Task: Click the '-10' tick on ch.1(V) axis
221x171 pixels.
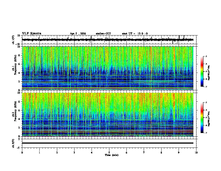Action: point(18,44)
